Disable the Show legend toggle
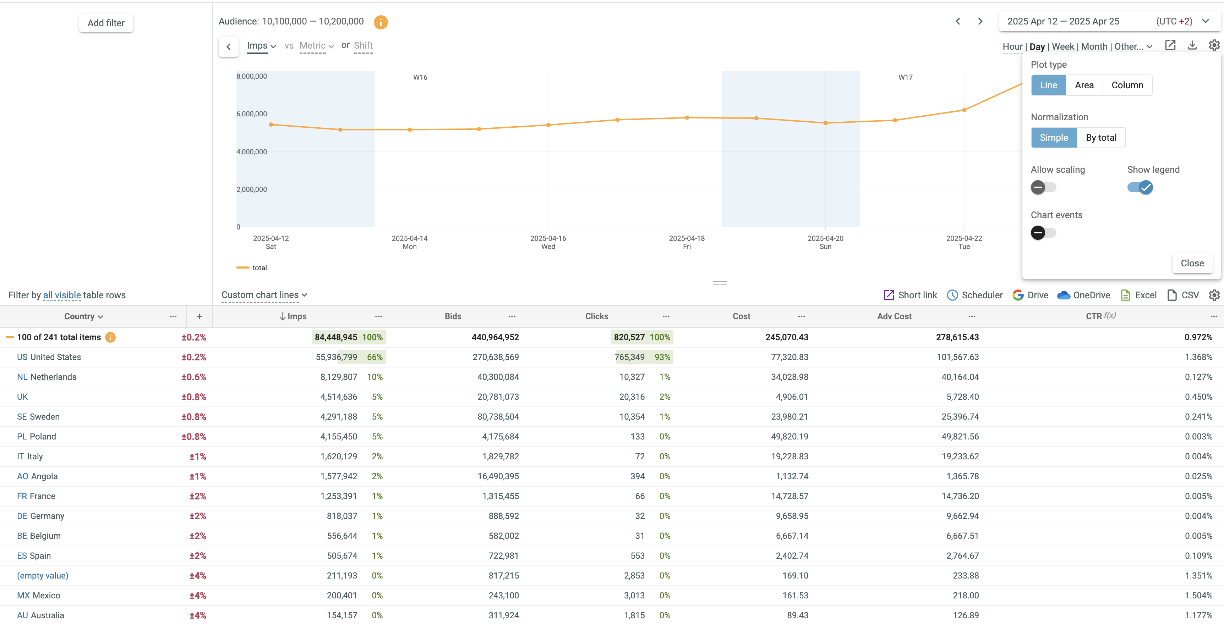1224x625 pixels. [1140, 188]
